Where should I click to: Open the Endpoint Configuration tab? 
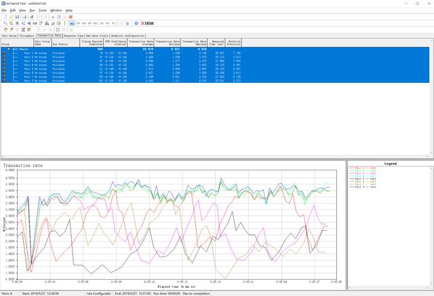click(x=127, y=35)
